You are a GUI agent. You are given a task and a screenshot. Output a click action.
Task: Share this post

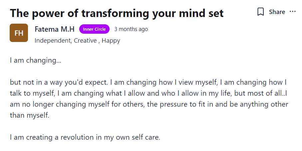click(277, 12)
